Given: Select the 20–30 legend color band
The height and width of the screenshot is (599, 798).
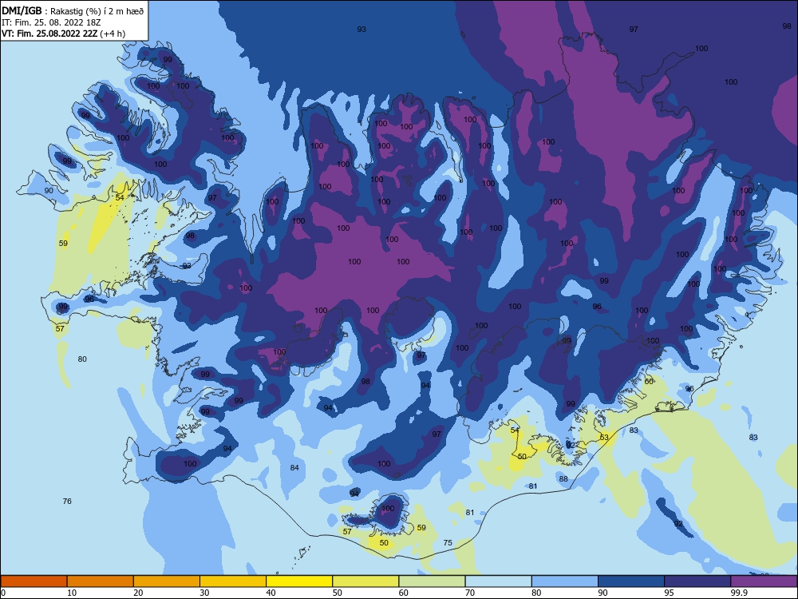Looking at the screenshot, I should 167,581.
